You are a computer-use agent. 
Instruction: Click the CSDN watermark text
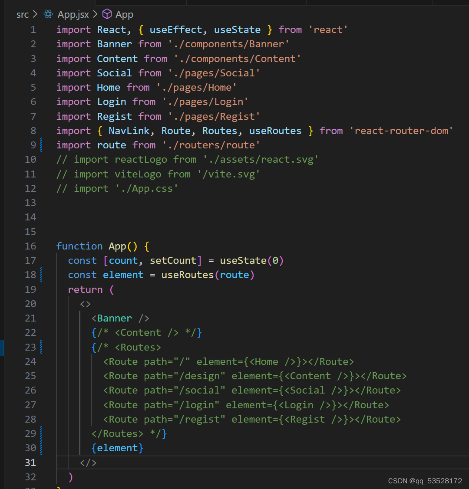click(424, 481)
